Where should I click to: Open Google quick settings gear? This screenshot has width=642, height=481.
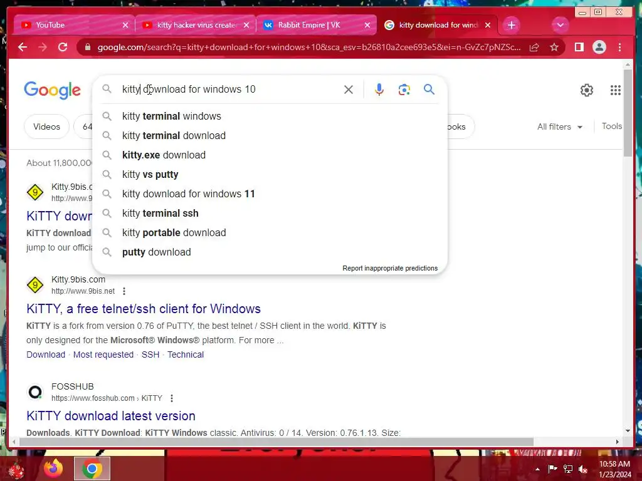click(x=587, y=90)
